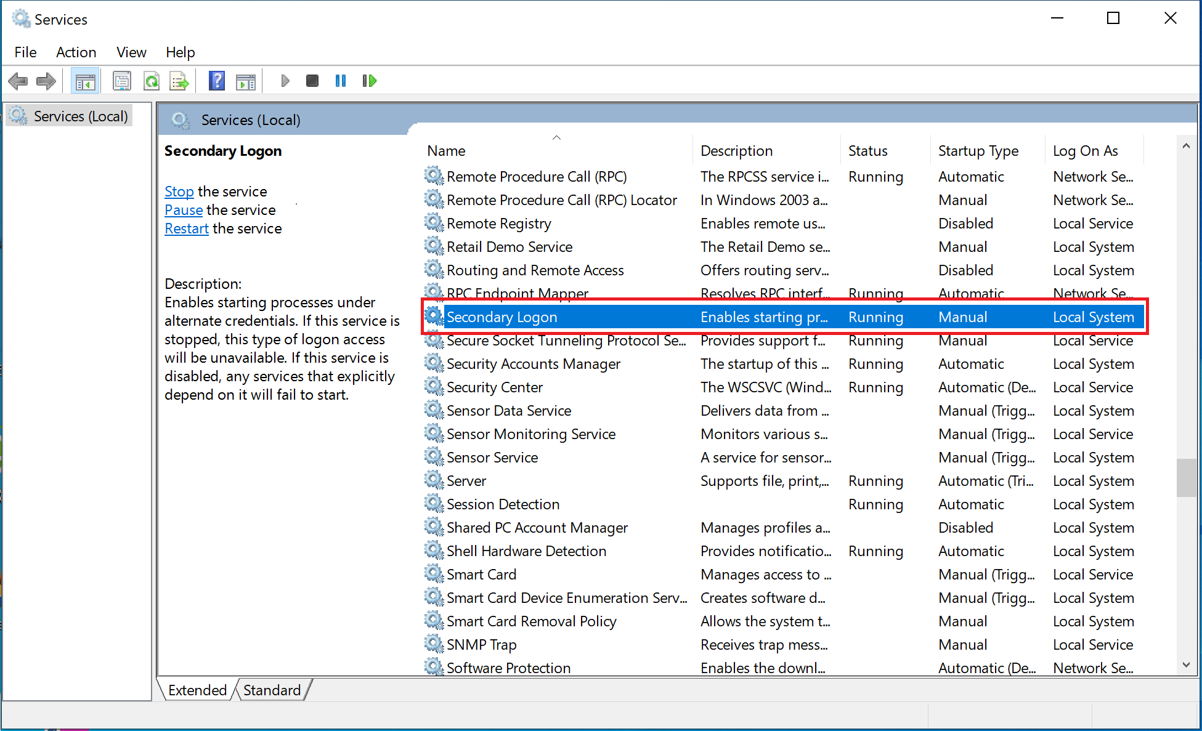Sort by the Status column header

click(x=867, y=151)
